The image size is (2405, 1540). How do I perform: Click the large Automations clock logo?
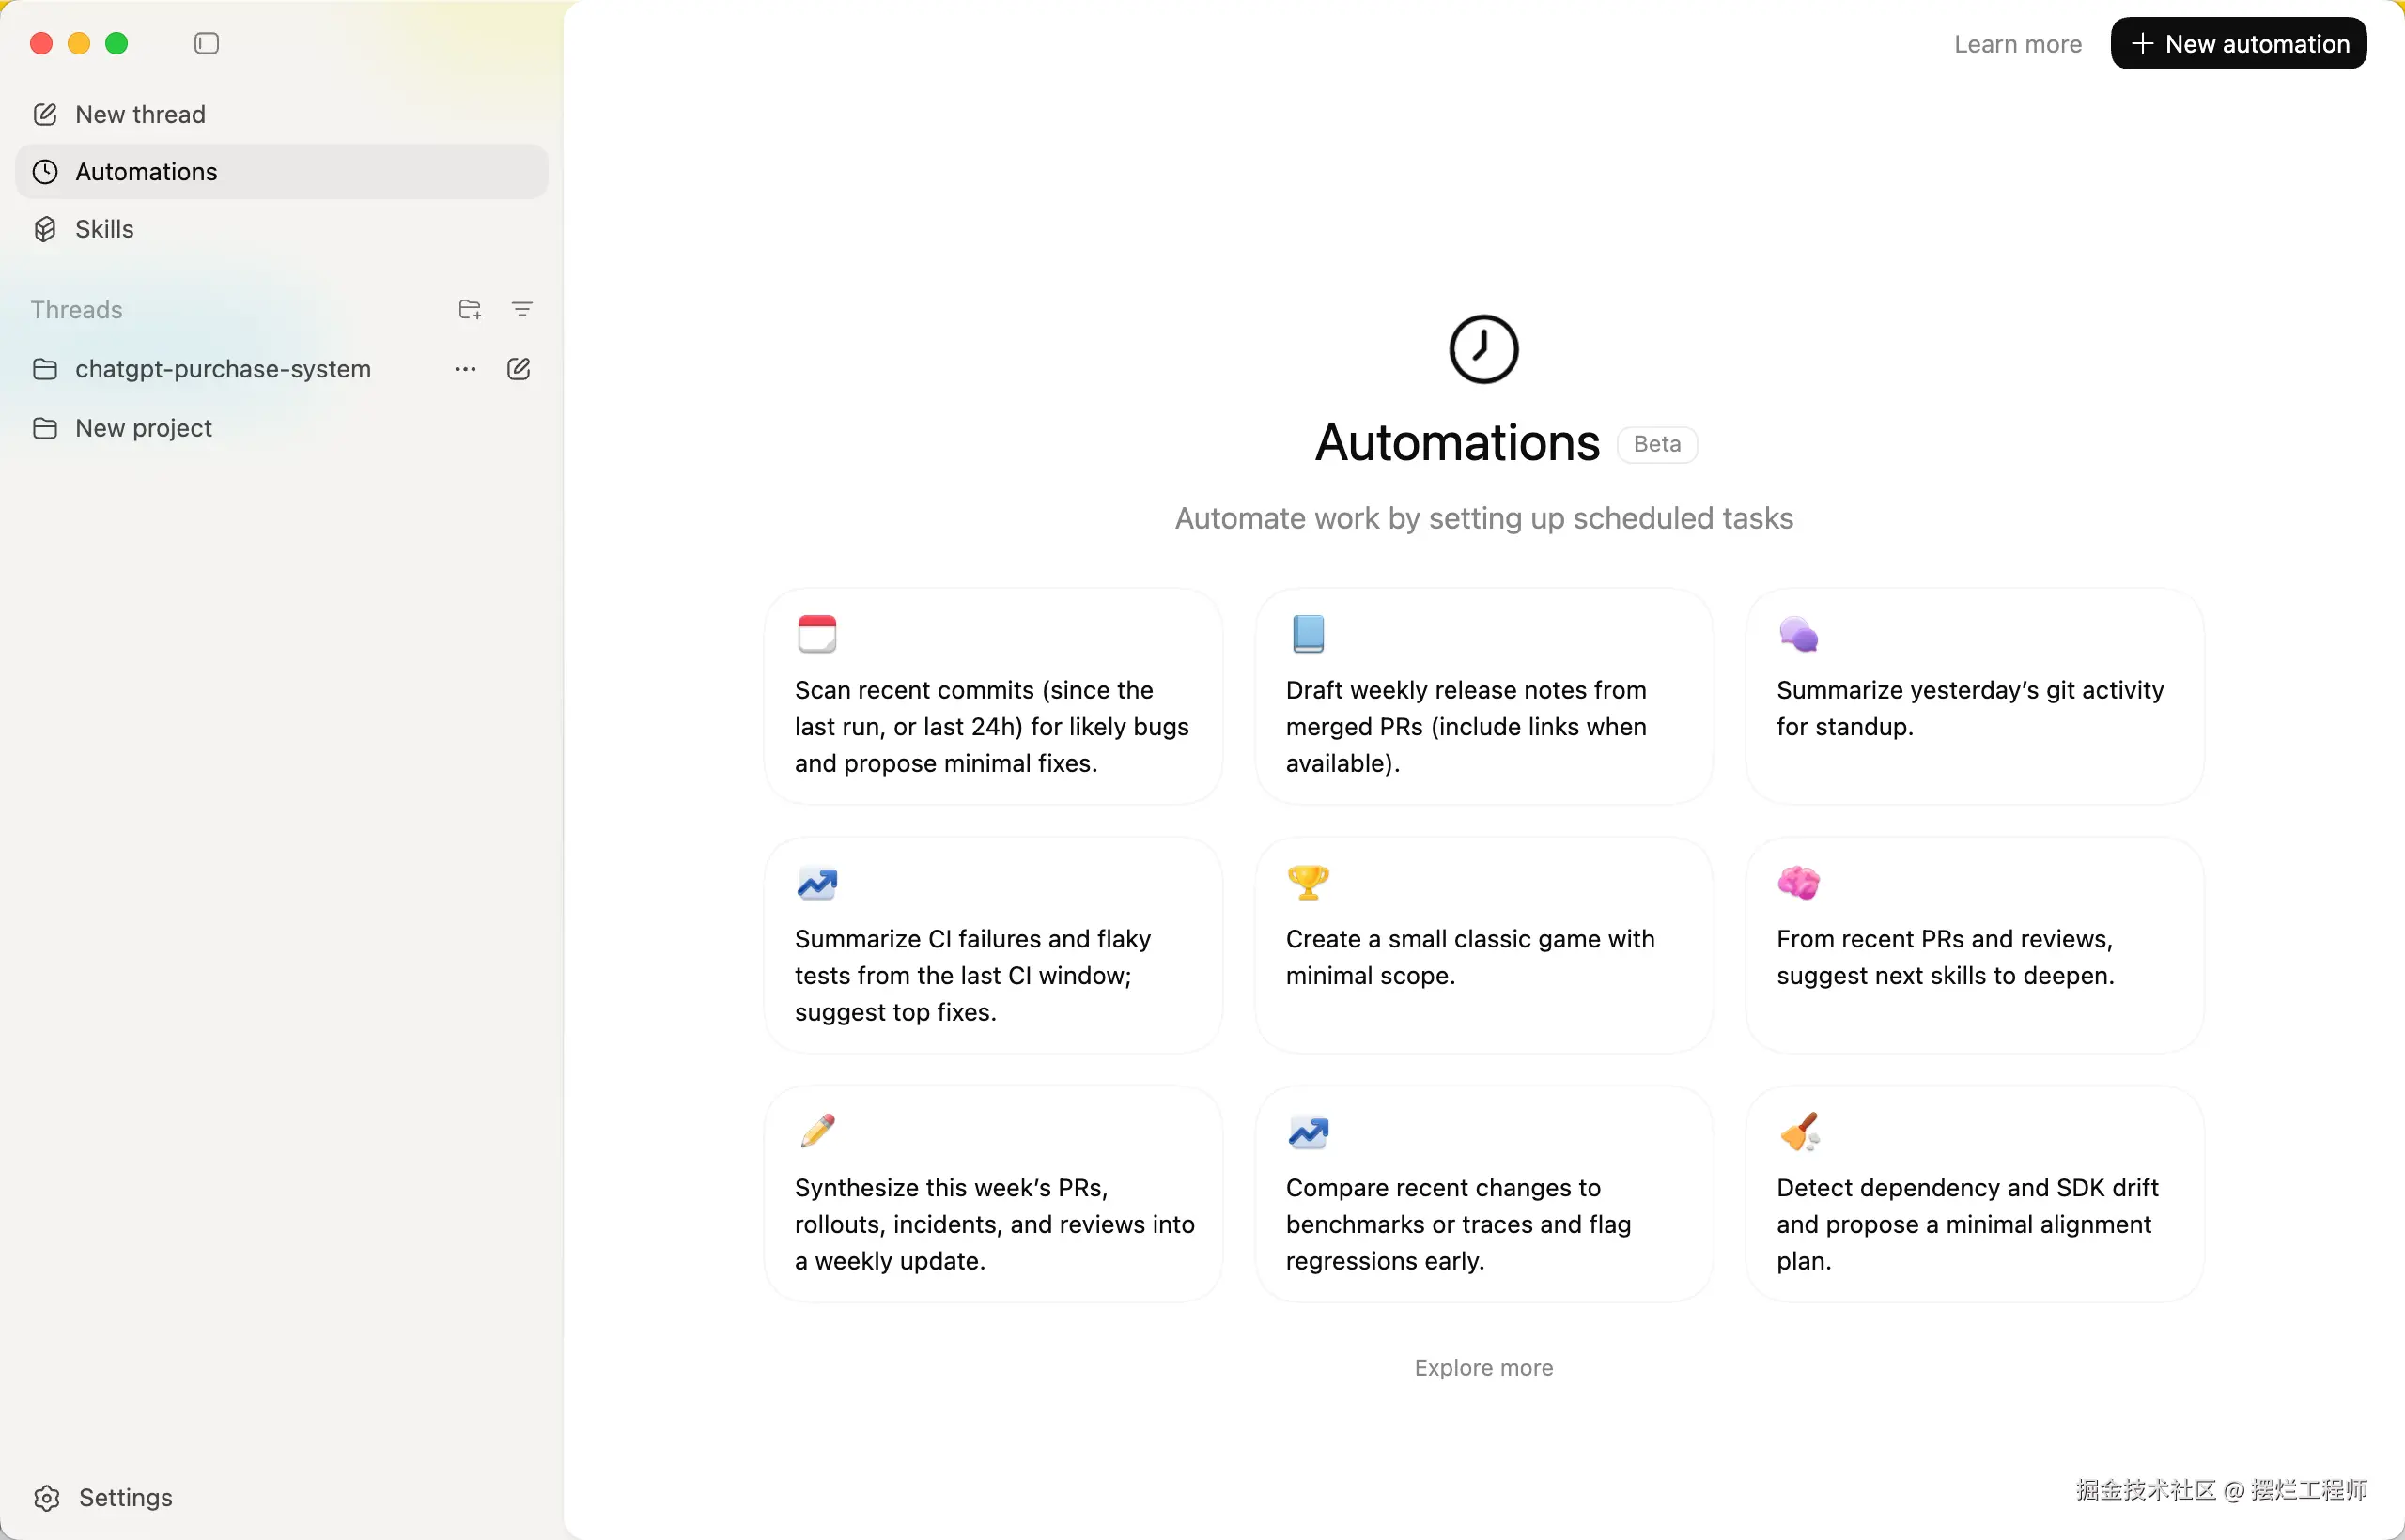pos(1482,349)
